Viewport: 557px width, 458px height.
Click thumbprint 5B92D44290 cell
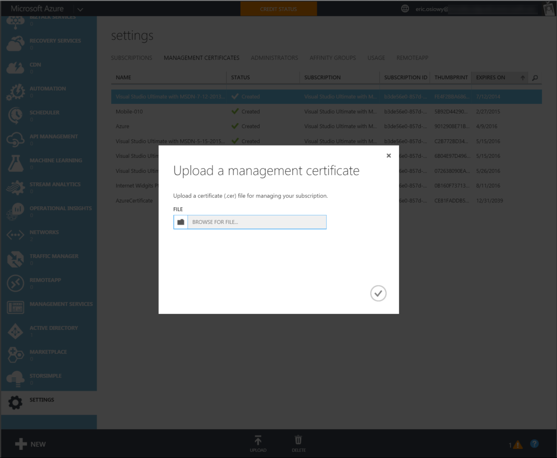(451, 112)
